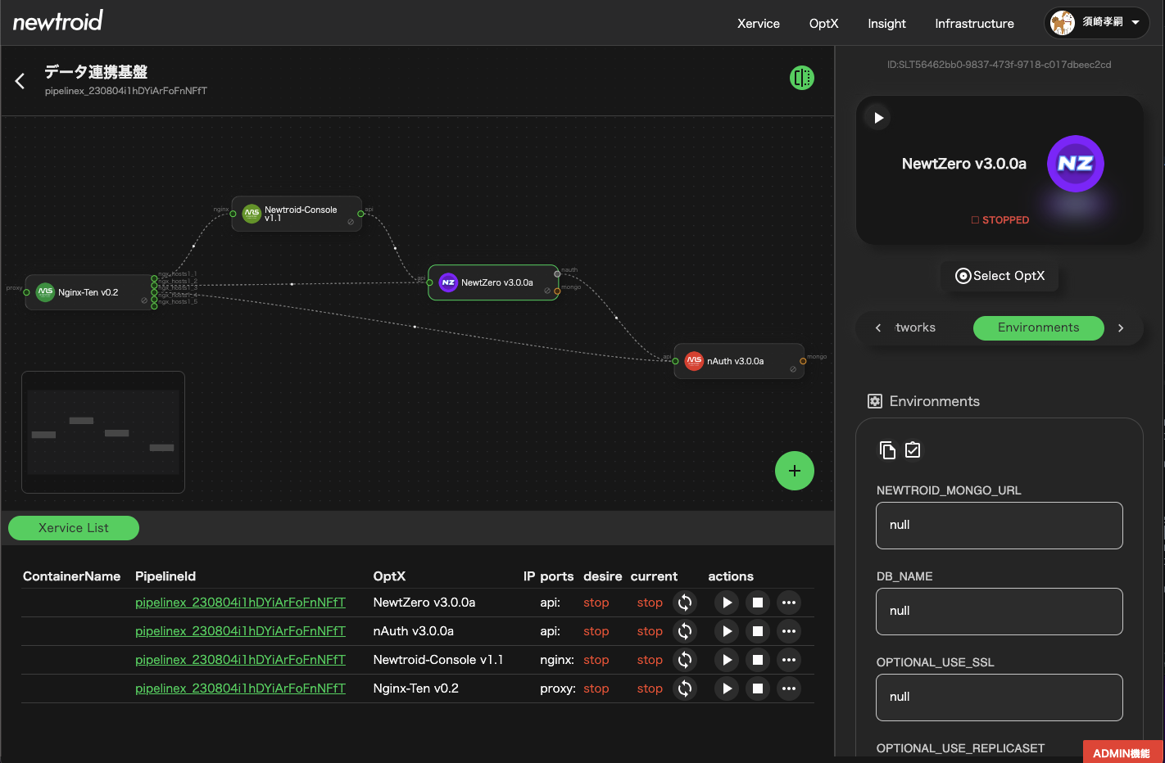Open more options for Newtroid-Console v1.1 row
The width and height of the screenshot is (1165, 763).
click(x=789, y=660)
